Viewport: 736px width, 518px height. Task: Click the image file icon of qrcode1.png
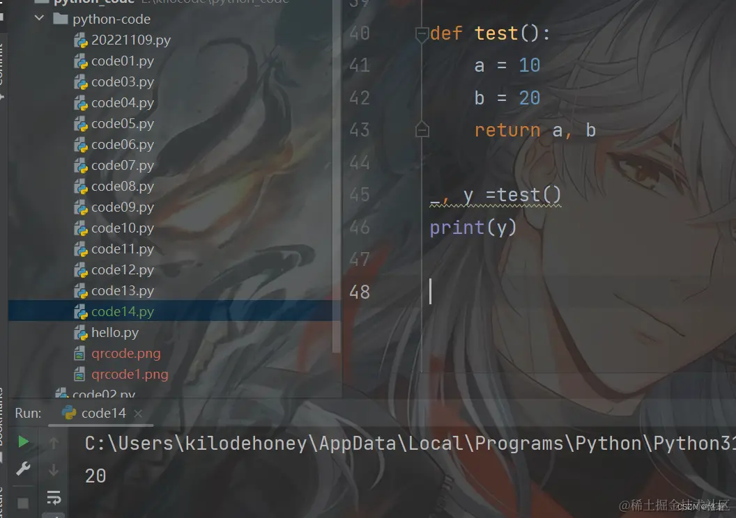pyautogui.click(x=79, y=375)
